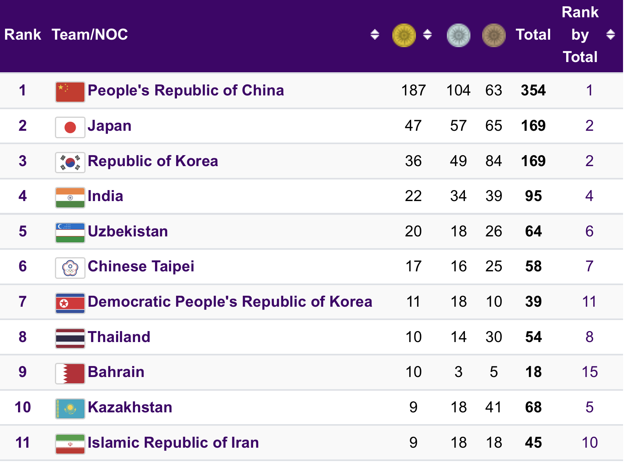Click the Total column header
625x463 pixels.
pos(533,35)
